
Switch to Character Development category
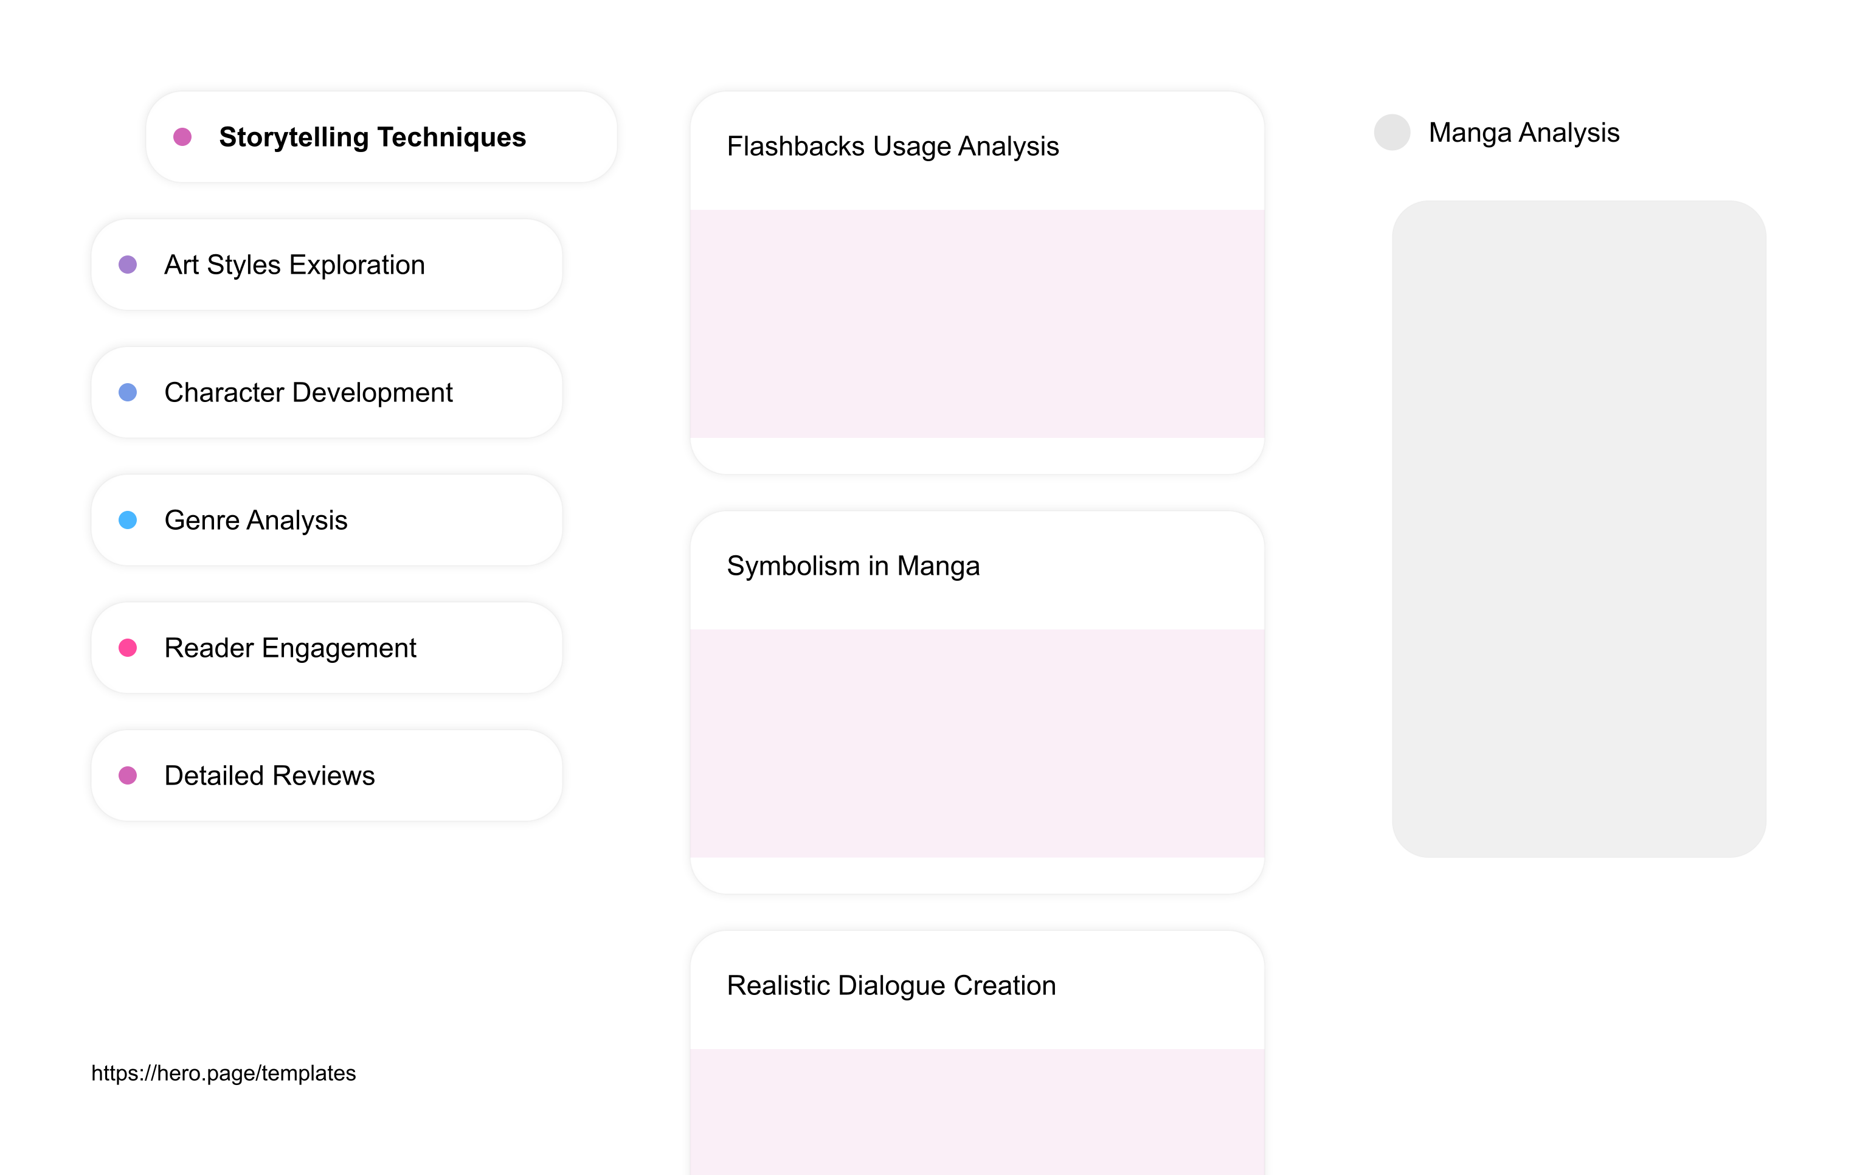coord(326,393)
